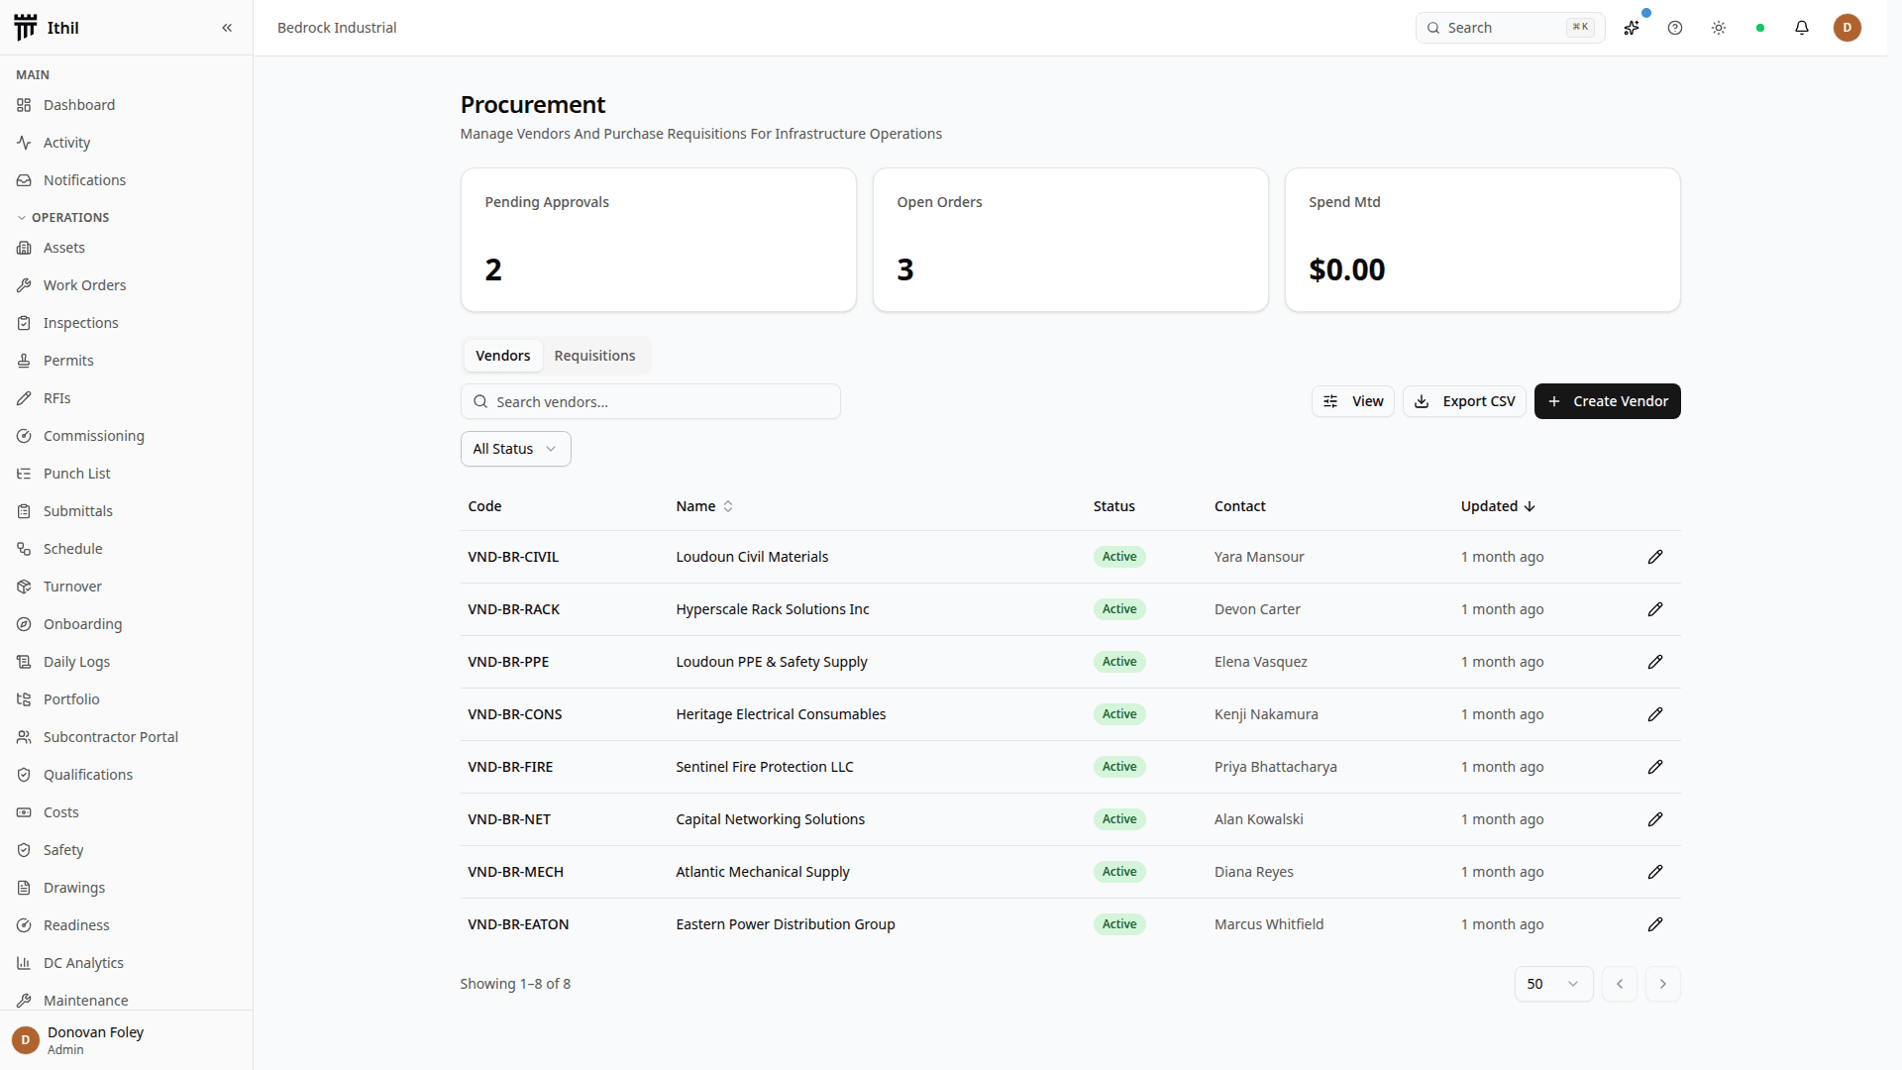1902x1070 pixels.
Task: Edit Loudoun PPE & Safety Supply pencil icon
Action: [1655, 662]
